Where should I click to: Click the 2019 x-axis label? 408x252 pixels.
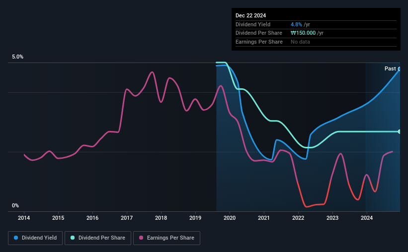(x=195, y=218)
